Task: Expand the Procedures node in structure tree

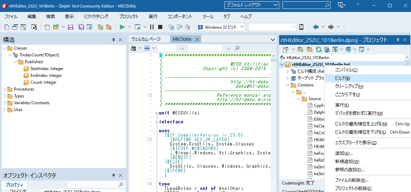Action: (4, 89)
